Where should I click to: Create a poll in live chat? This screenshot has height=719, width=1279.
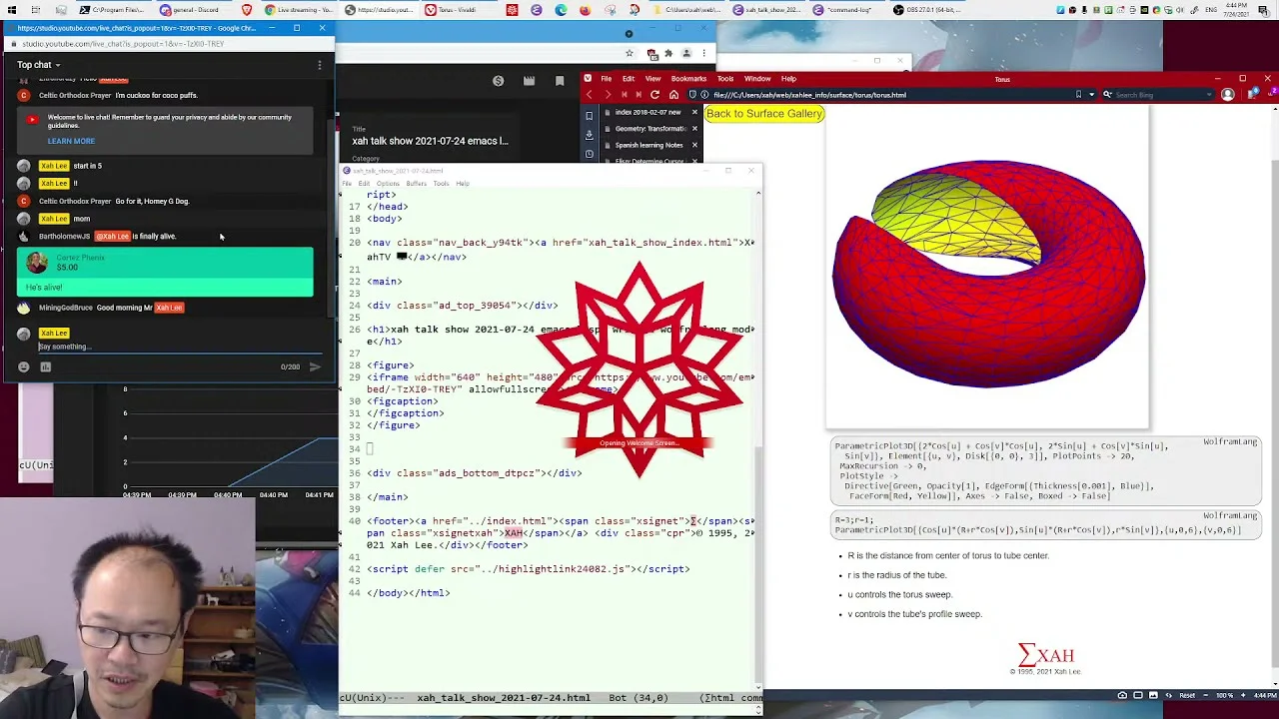pos(45,367)
